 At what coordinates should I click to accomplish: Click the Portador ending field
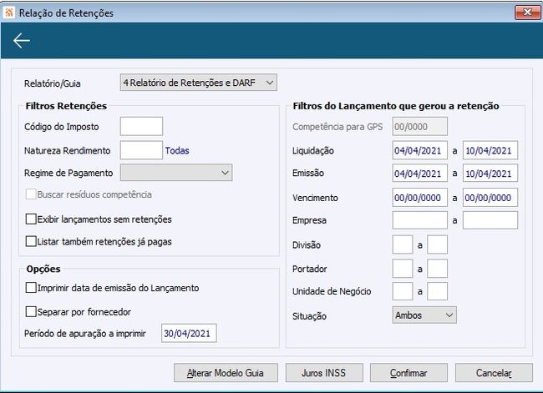pos(438,269)
